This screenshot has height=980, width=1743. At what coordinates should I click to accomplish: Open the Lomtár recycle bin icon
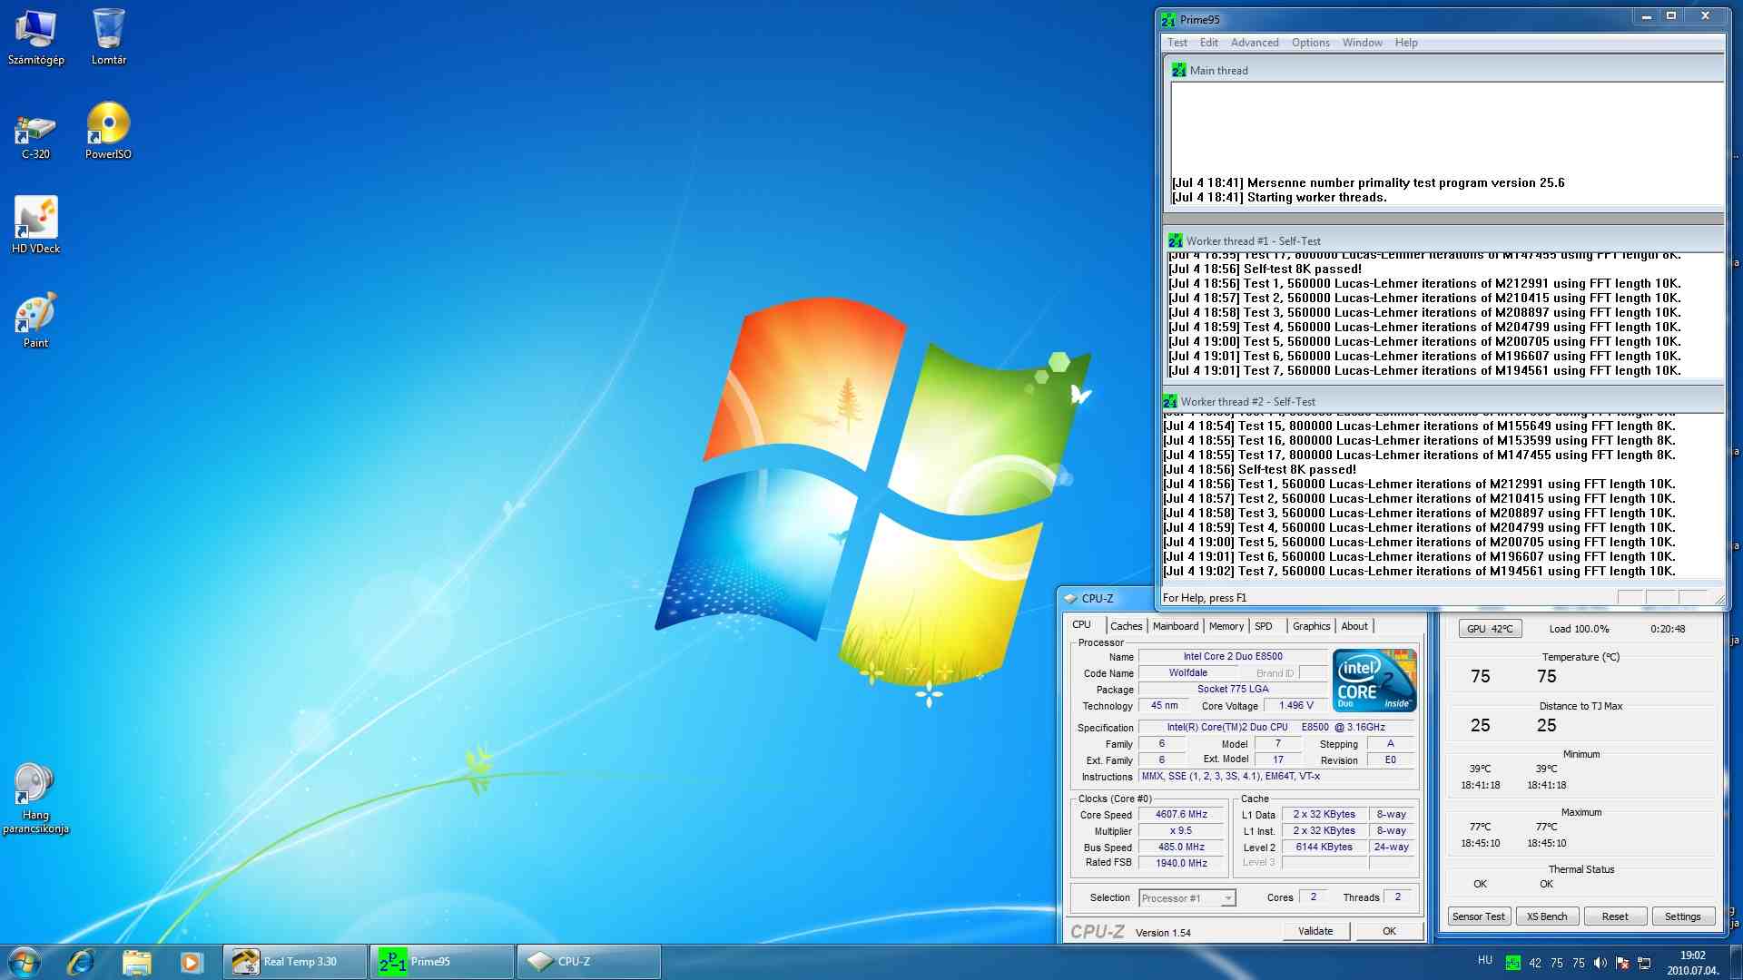[108, 36]
